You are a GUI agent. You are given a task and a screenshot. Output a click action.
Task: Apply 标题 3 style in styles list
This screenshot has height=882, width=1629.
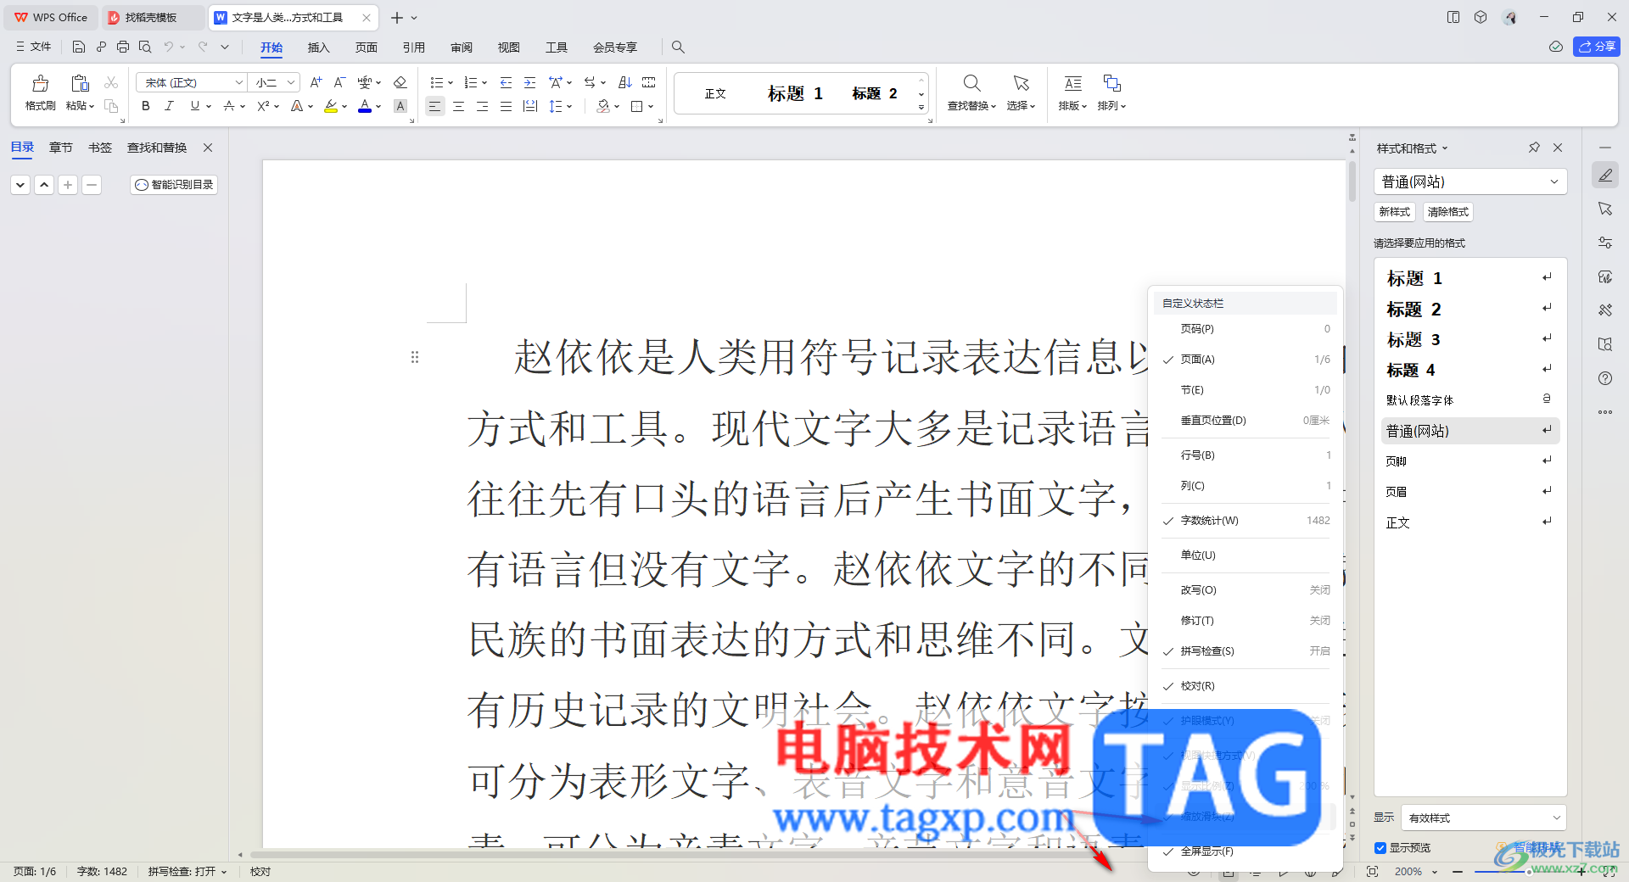tap(1469, 340)
